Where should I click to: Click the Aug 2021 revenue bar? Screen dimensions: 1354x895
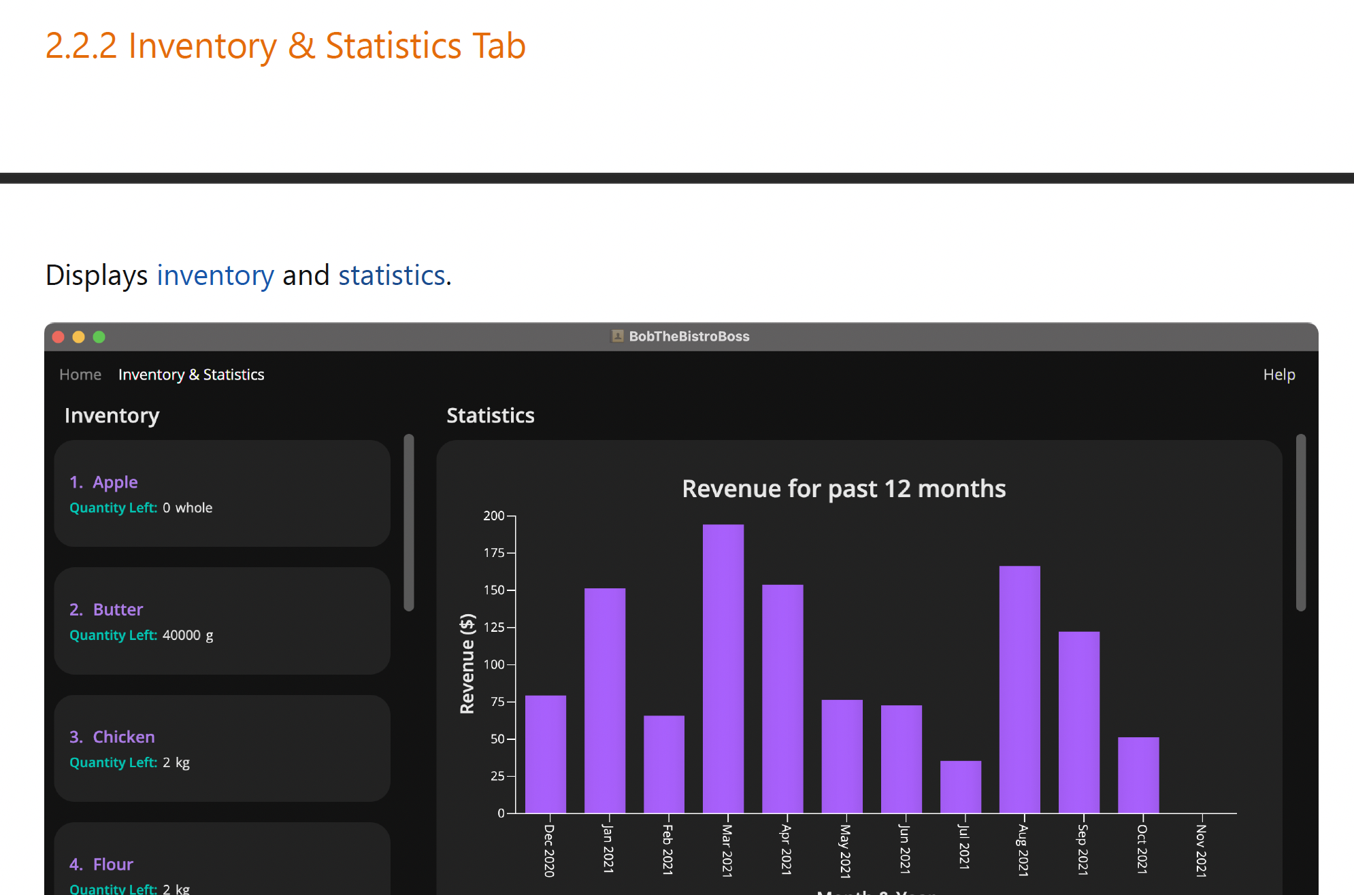(1019, 688)
